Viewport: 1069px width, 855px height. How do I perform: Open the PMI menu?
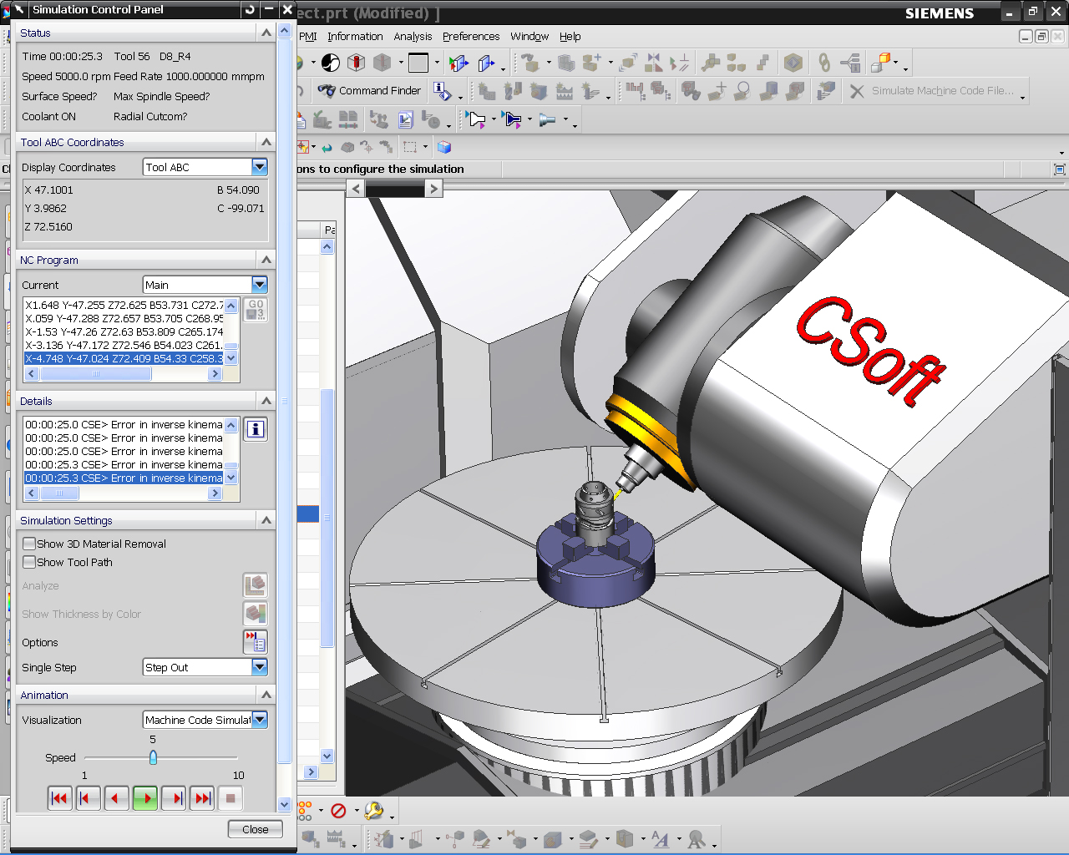(x=308, y=37)
